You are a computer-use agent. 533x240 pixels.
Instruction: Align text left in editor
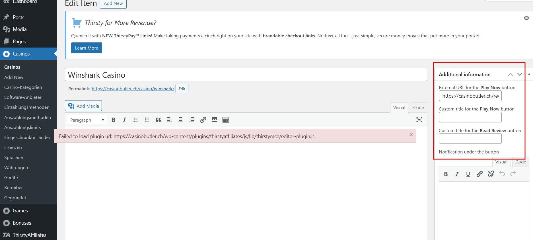tap(169, 120)
